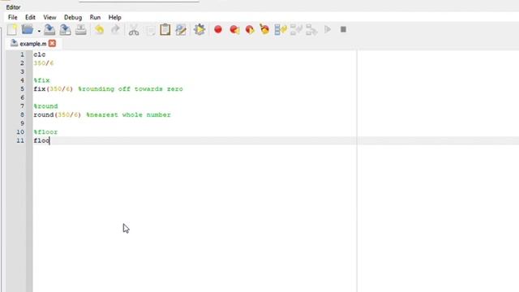Click line number 5 in the margin
519x292 pixels.
[22, 89]
